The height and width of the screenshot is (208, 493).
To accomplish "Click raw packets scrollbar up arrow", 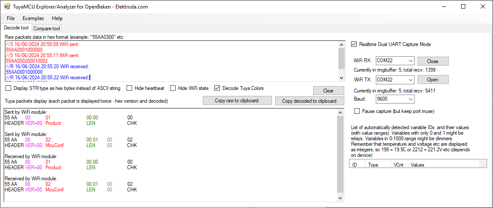I will click(341, 45).
